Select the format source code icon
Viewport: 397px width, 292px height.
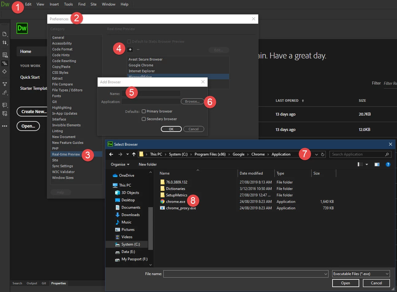point(5,93)
